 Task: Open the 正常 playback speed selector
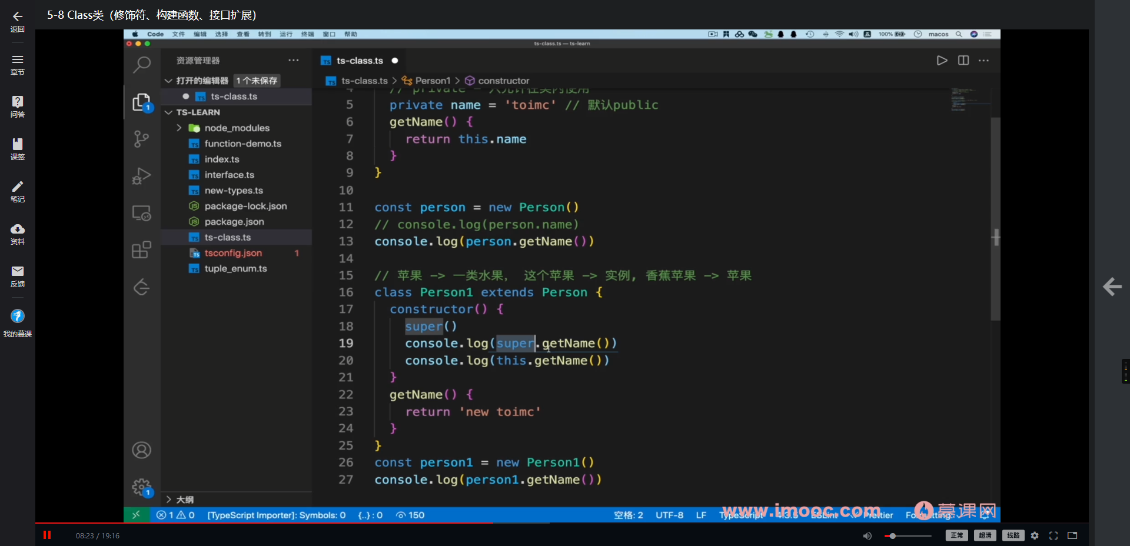[957, 535]
